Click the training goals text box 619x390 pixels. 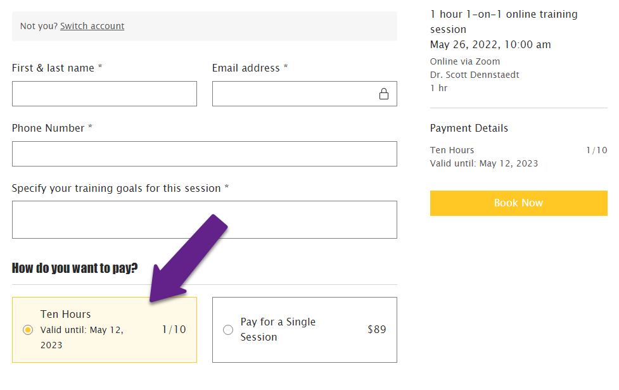click(205, 220)
